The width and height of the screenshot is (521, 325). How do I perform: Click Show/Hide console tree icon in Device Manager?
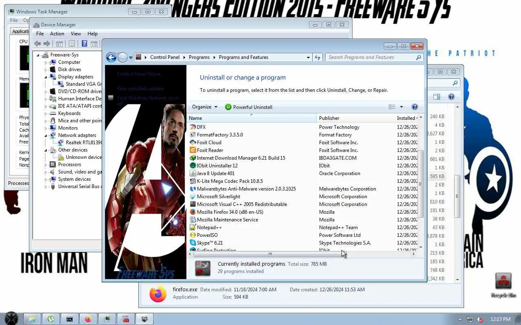59,43
